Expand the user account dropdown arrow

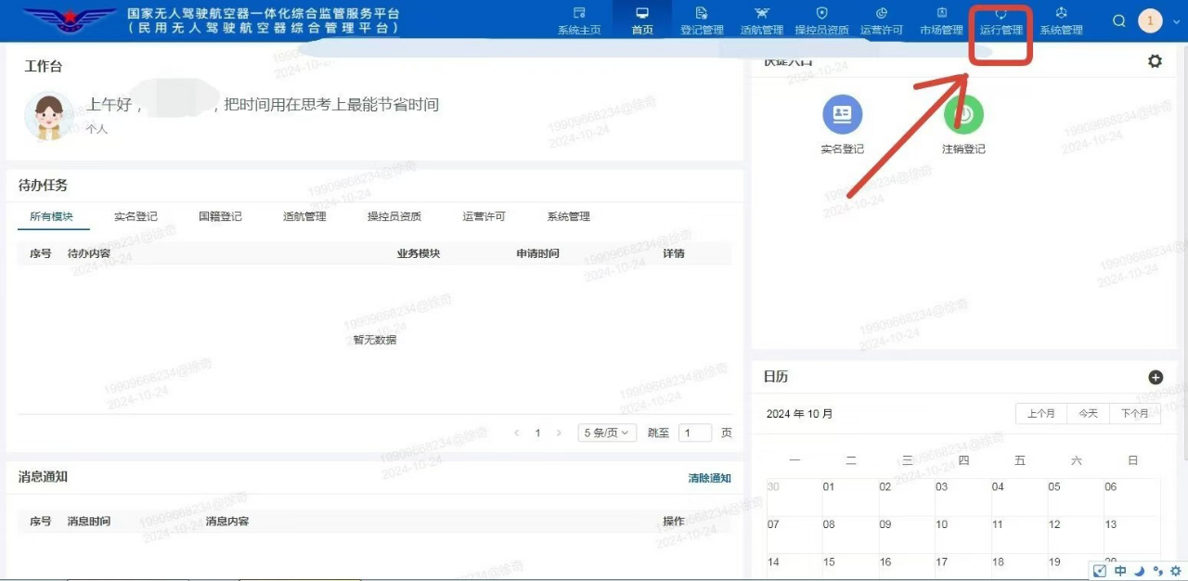tap(1176, 21)
